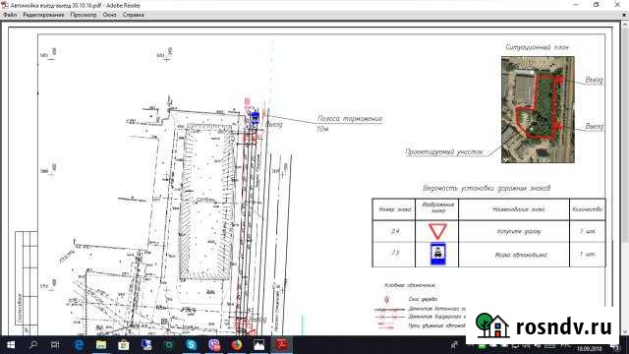Open the Редактирование menu
The width and height of the screenshot is (629, 354).
(43, 15)
